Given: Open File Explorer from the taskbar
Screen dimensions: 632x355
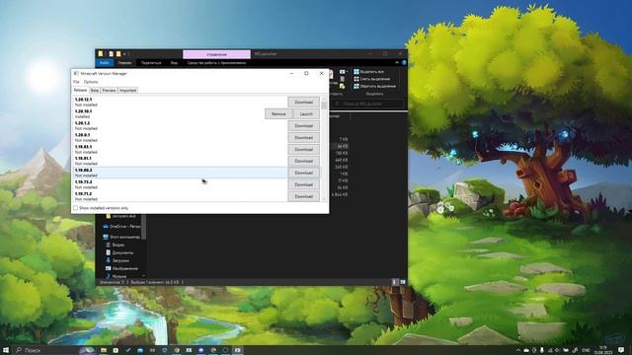Looking at the screenshot, I should (x=104, y=350).
